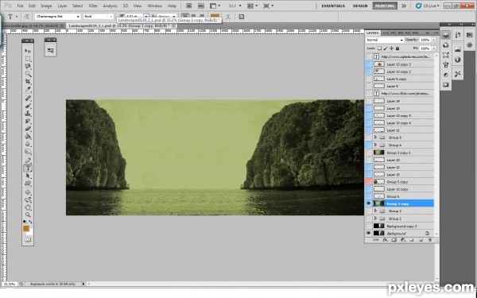This screenshot has height=298, width=477.
Task: Expand the Group 4 folder
Action: (375, 145)
